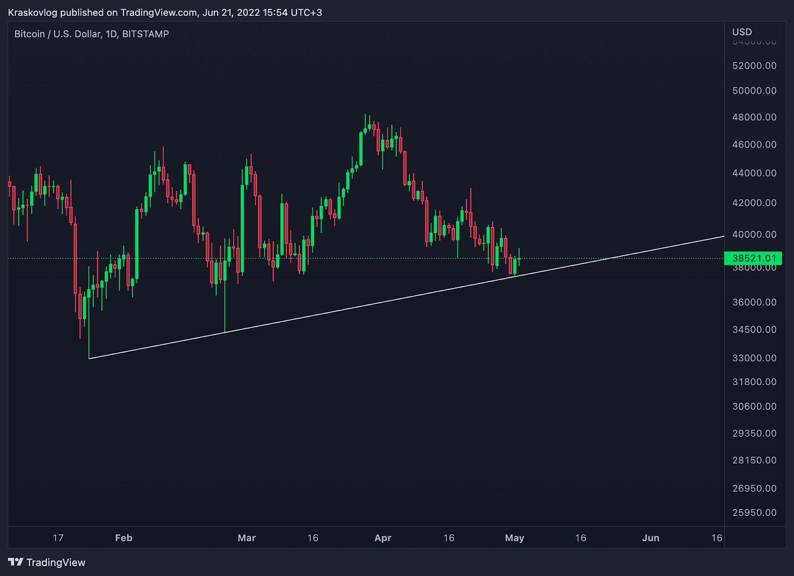Click the 52000.00 price axis label
The width and height of the screenshot is (794, 576).
754,65
